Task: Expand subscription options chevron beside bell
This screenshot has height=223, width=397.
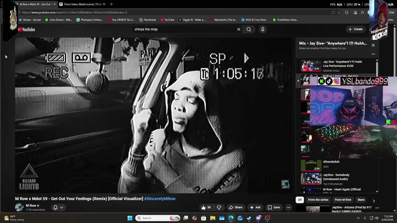Action: (x=62, y=208)
